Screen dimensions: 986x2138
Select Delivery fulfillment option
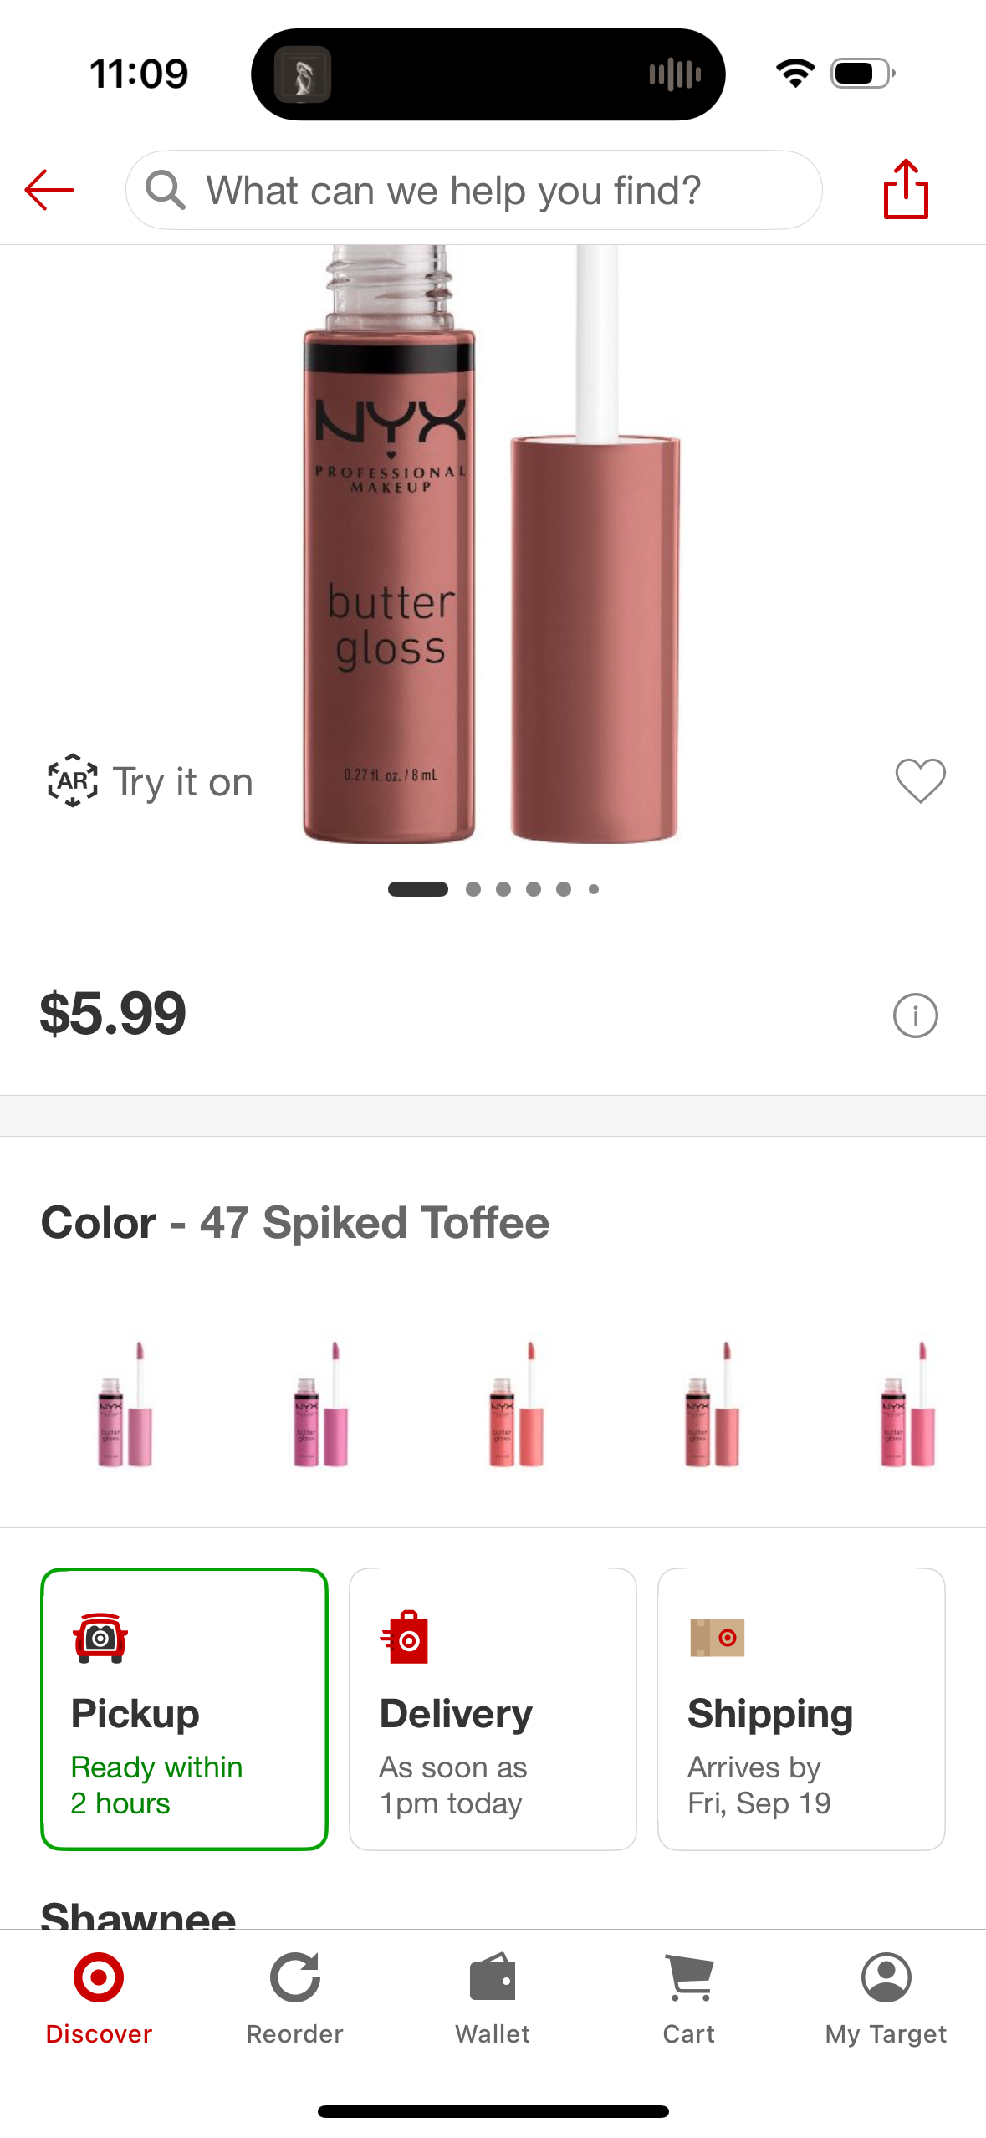click(x=493, y=1709)
